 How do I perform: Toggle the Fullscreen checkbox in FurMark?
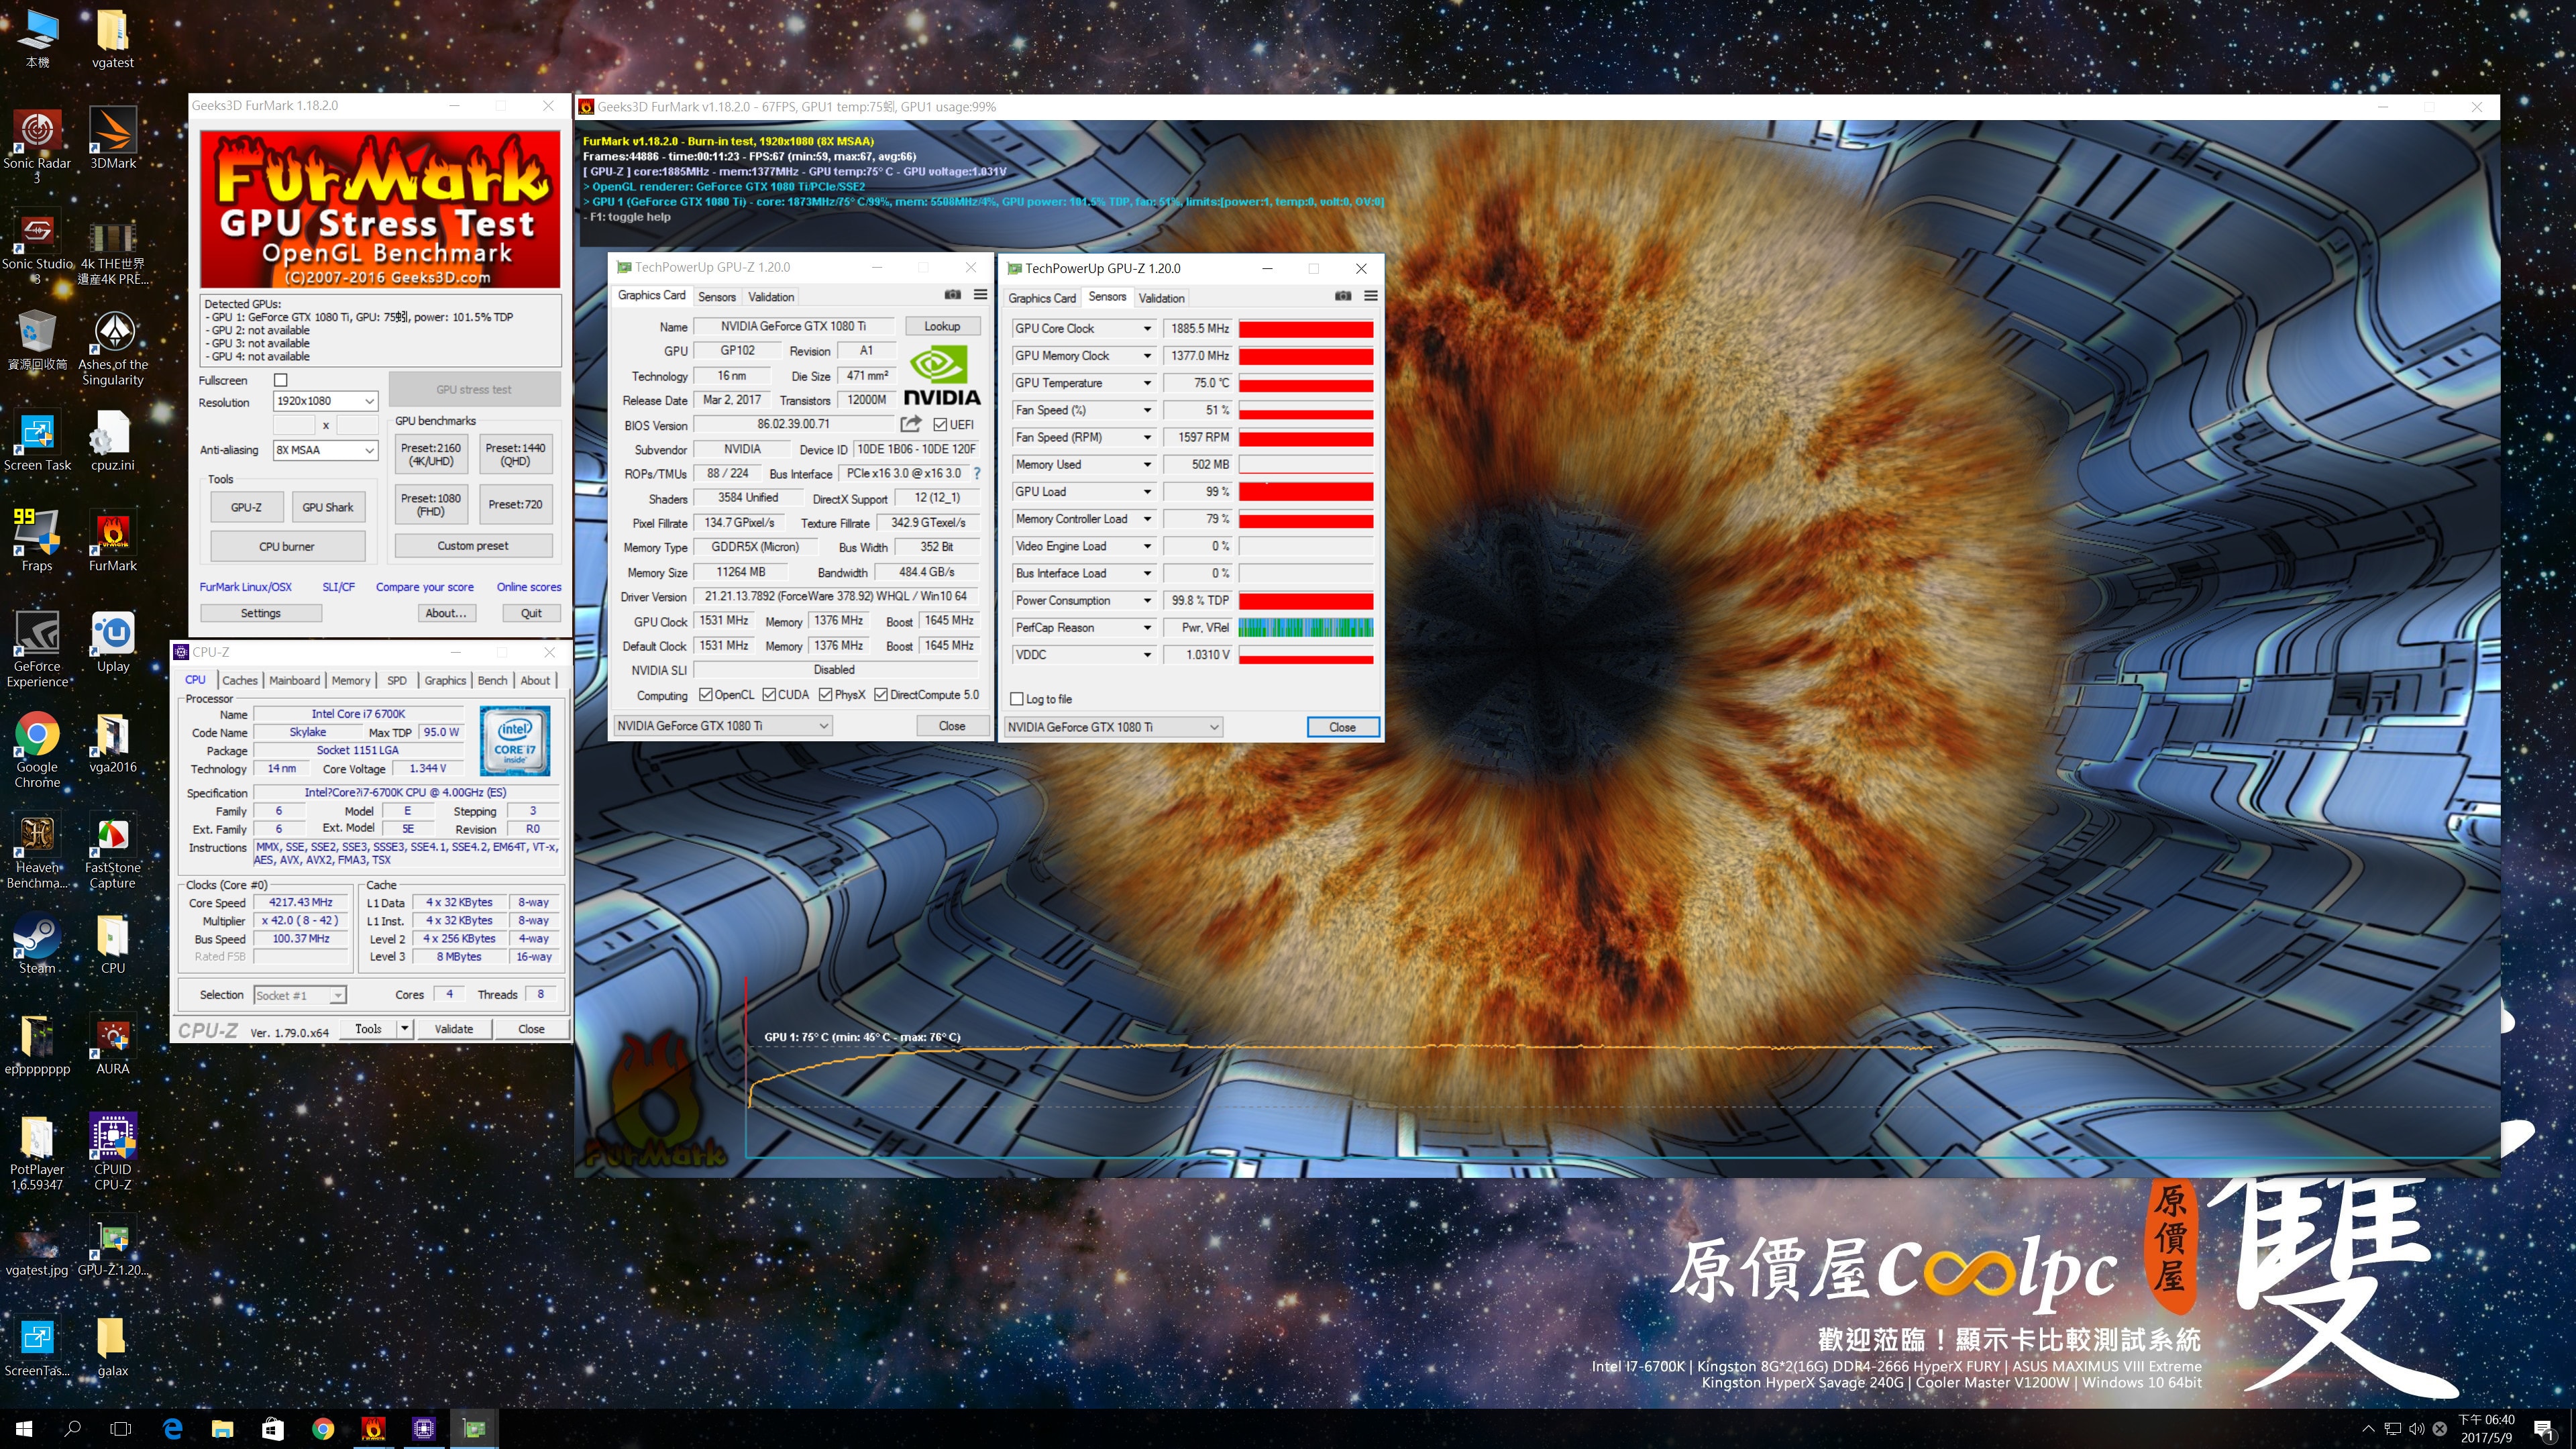[x=281, y=380]
